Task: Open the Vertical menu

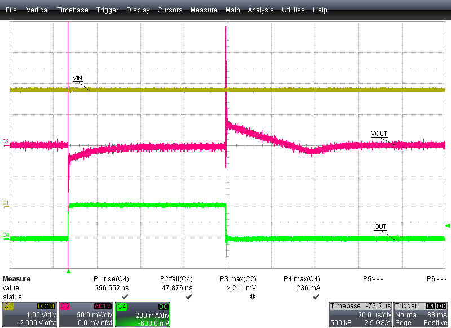Action: point(37,10)
